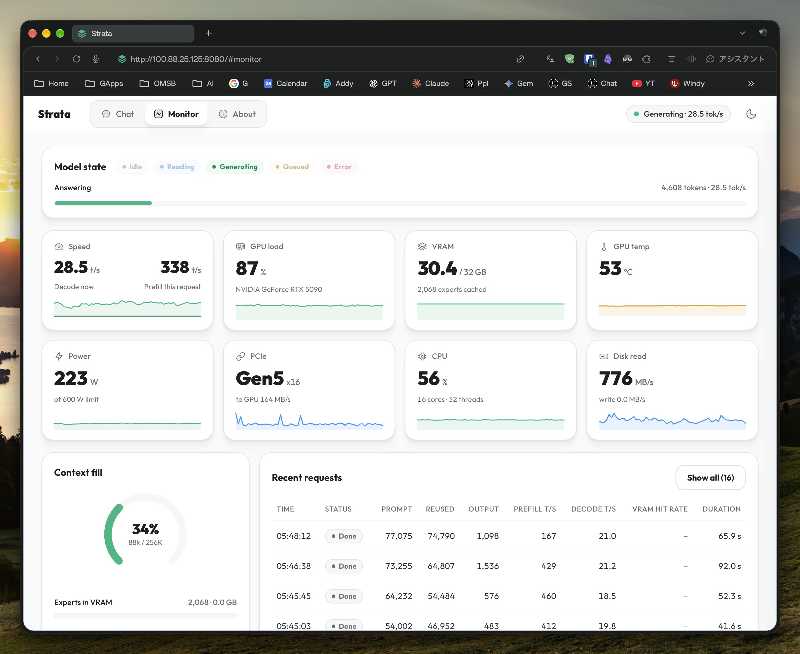
Task: Toggle dark mode with the moon icon
Action: pyautogui.click(x=751, y=114)
